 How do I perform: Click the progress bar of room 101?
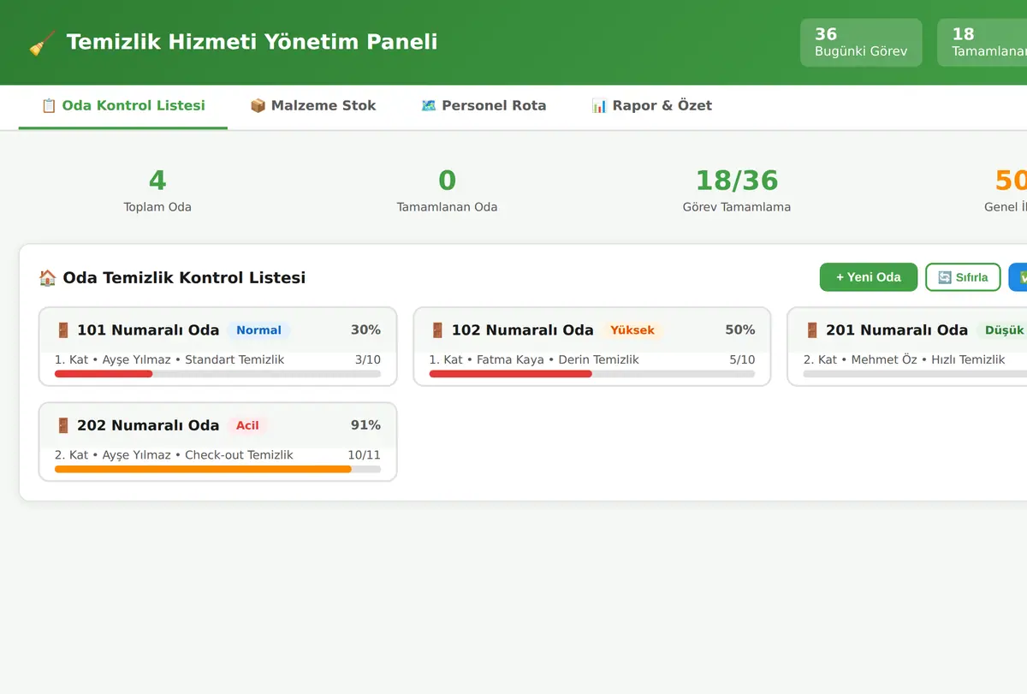click(217, 374)
